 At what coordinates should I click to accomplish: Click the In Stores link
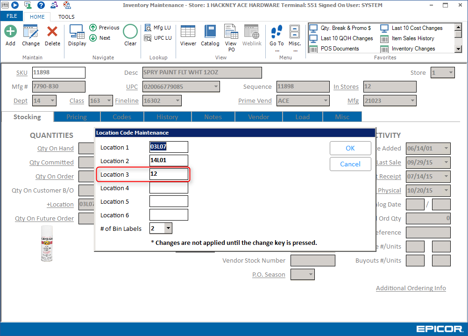[346, 86]
